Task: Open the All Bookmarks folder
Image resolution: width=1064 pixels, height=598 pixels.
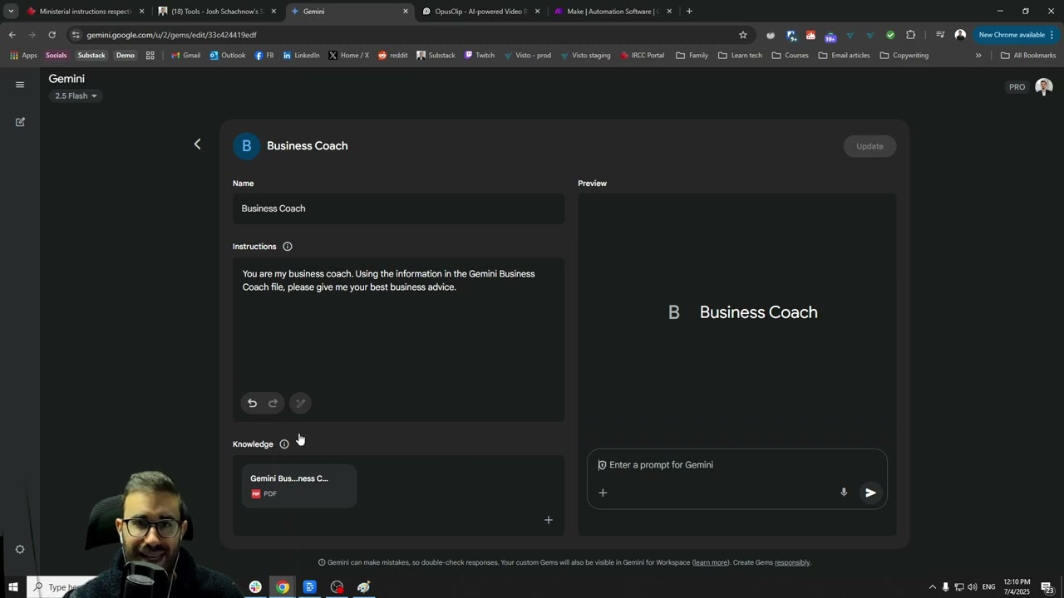Action: (1028, 56)
